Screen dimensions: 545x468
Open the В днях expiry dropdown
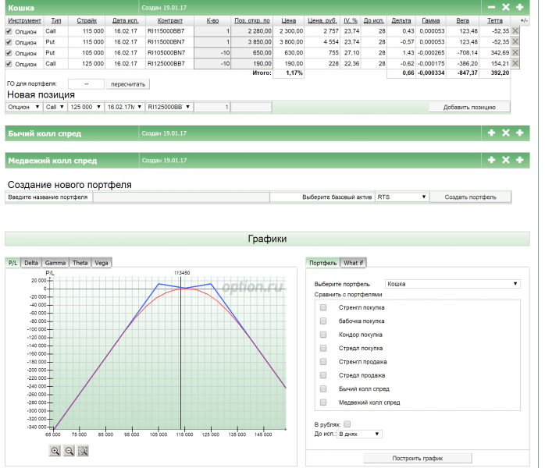[358, 434]
